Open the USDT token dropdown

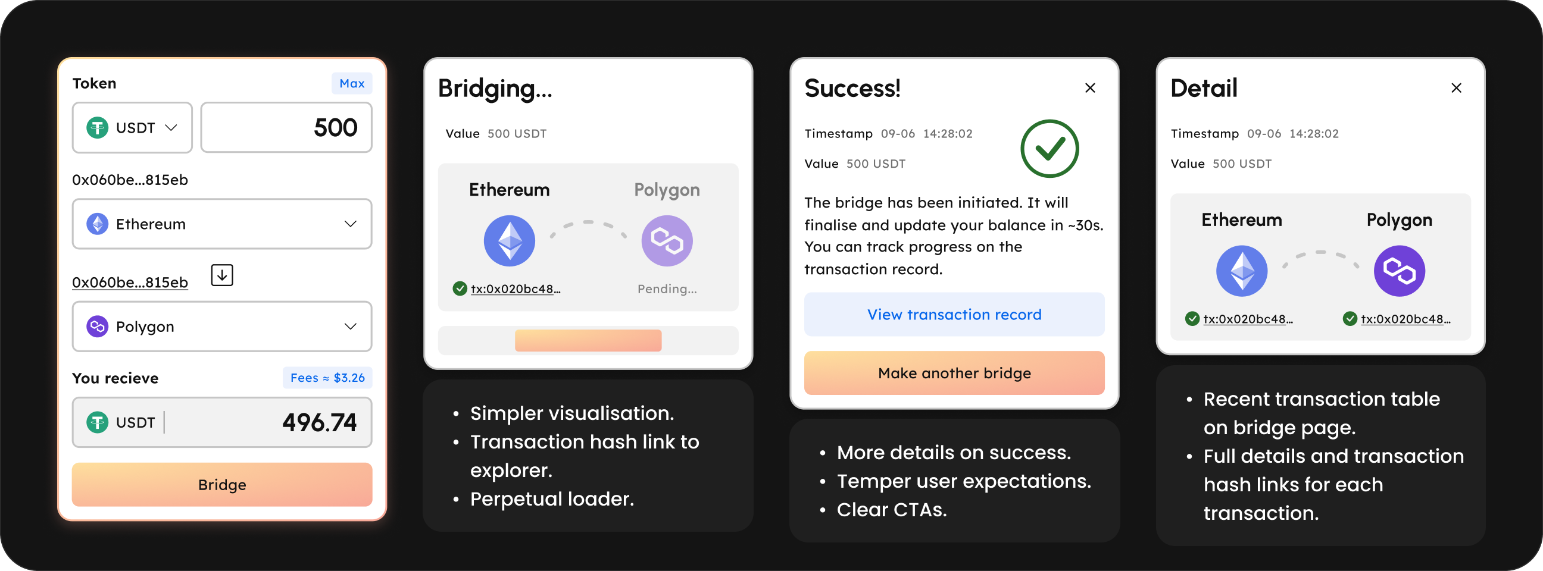pos(132,127)
